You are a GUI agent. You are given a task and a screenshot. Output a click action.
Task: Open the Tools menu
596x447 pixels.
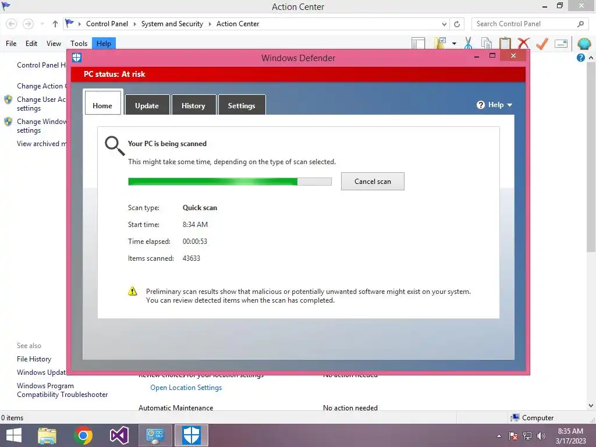coord(79,44)
